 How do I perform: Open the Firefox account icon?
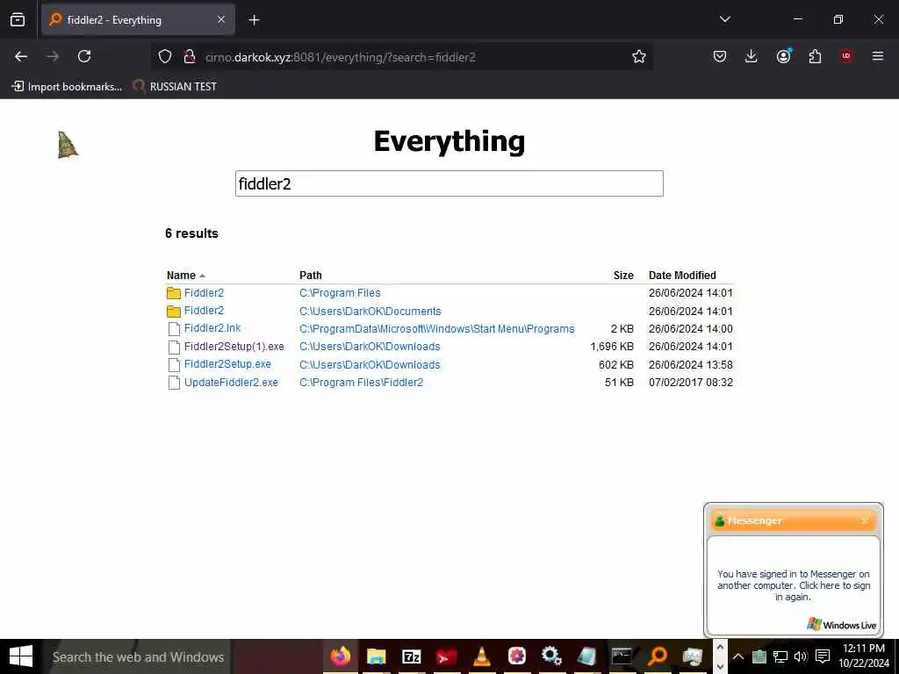783,56
